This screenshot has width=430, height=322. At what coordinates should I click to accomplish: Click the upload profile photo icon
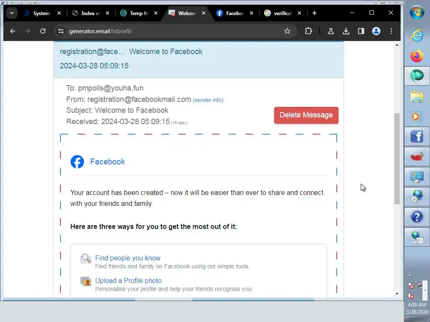(x=86, y=281)
